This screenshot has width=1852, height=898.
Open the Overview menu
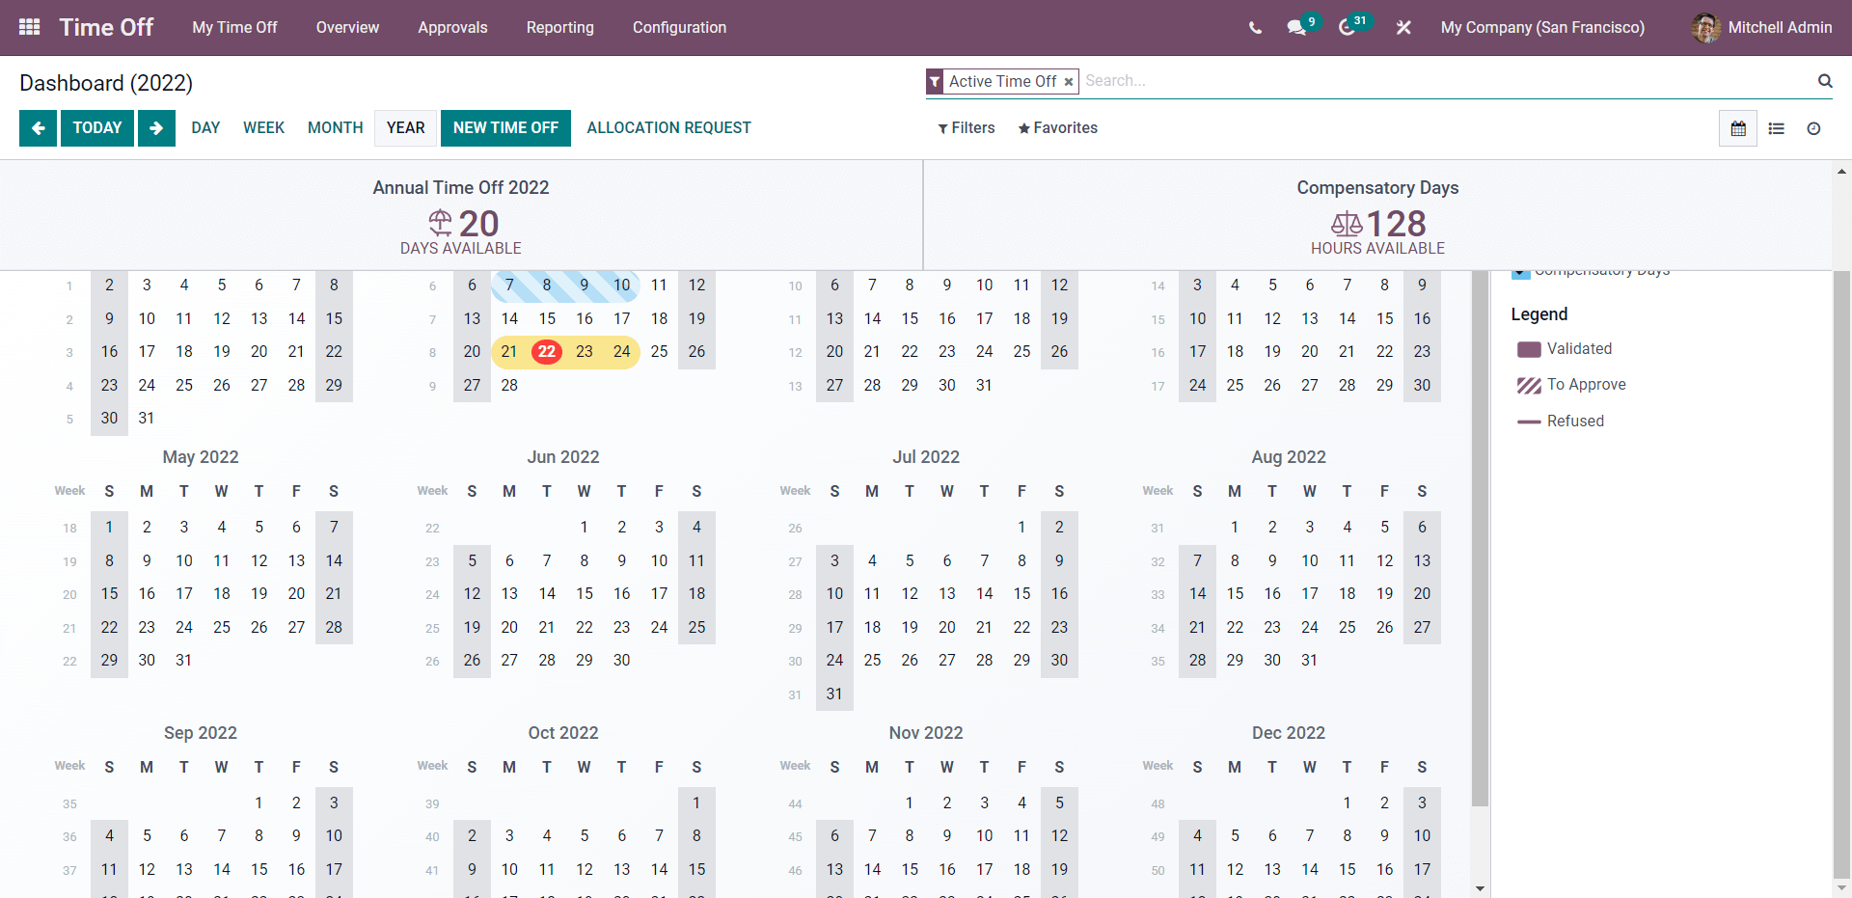(x=347, y=27)
